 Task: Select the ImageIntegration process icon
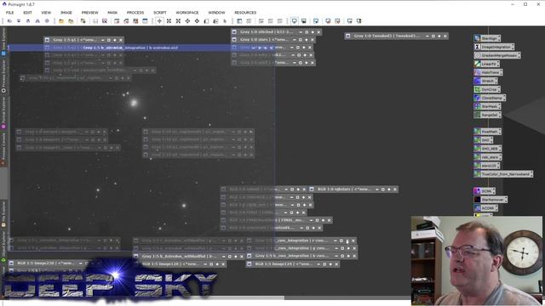494,47
